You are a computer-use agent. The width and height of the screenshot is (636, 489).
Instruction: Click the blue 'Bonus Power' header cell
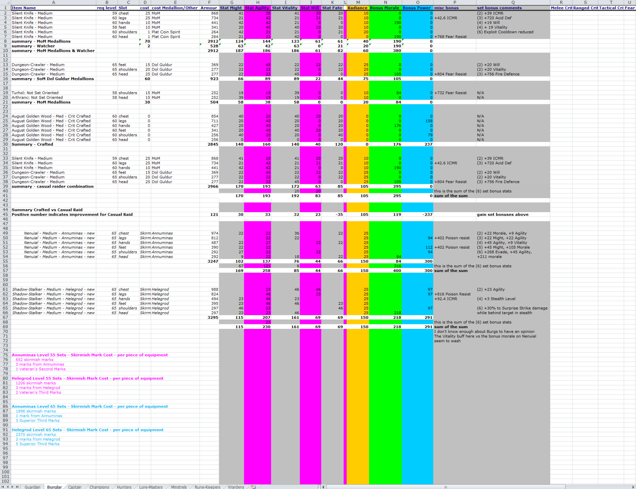[417, 8]
